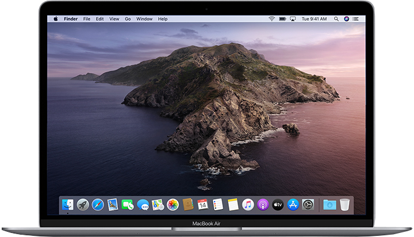Click the date and time clock
Screen dimensions: 414x237
(x=315, y=19)
